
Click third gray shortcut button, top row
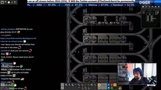(105, 85)
